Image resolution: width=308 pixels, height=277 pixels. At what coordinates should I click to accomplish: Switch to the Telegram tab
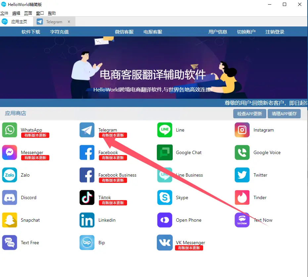tap(54, 22)
